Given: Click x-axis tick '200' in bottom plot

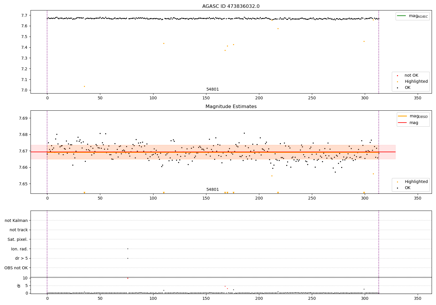Looking at the screenshot, I should (x=259, y=298).
